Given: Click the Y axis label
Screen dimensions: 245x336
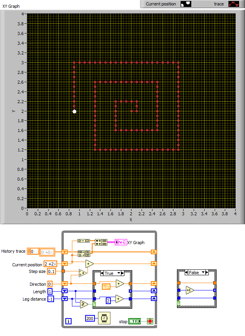Looking at the screenshot, I should [14, 111].
